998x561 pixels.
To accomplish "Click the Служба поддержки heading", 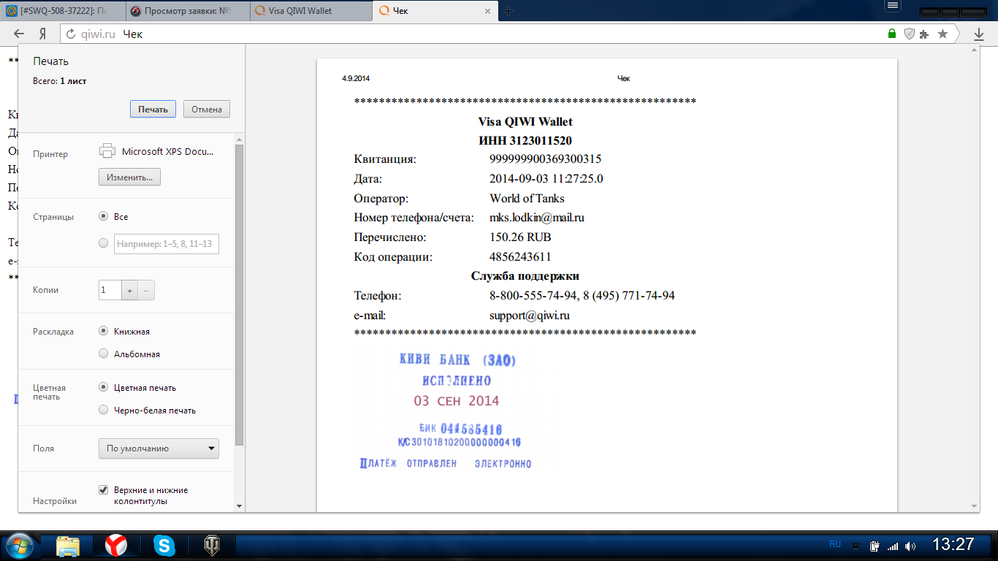I will tap(525, 276).
